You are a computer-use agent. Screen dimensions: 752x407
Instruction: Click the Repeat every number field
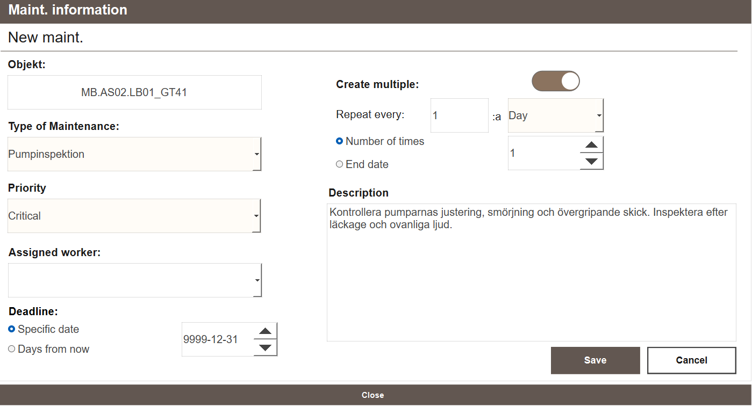click(x=460, y=115)
